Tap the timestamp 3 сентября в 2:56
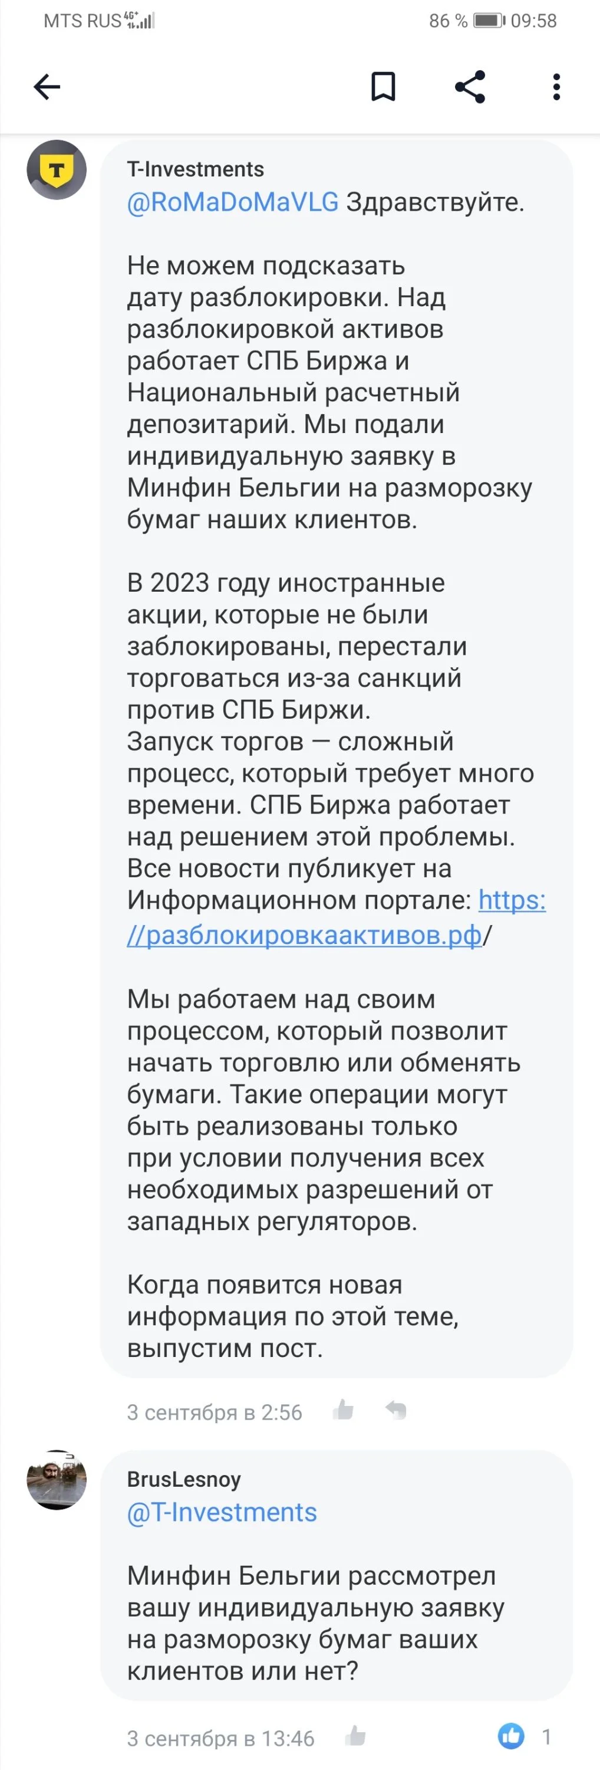This screenshot has height=1770, width=600. pos(214,1412)
